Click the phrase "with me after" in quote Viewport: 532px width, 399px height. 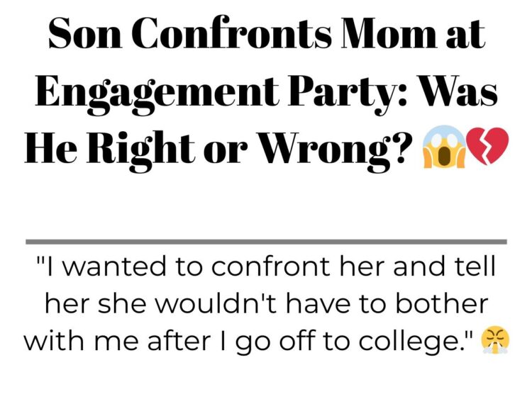117,341
